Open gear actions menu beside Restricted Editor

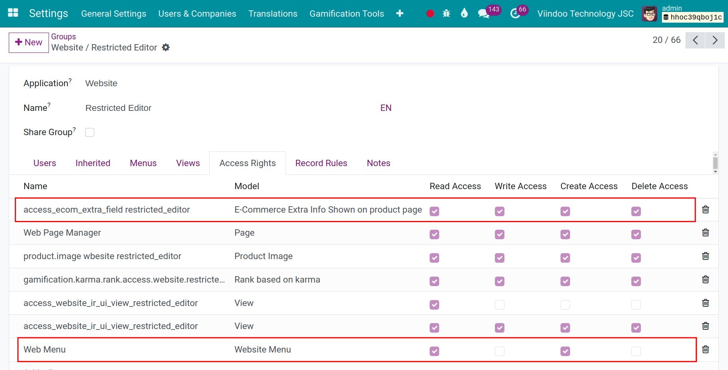166,47
